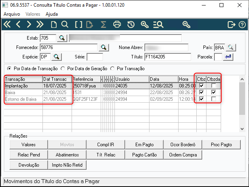Click the Abatimentos button
The height and width of the screenshot is (187, 249).
coord(67,155)
